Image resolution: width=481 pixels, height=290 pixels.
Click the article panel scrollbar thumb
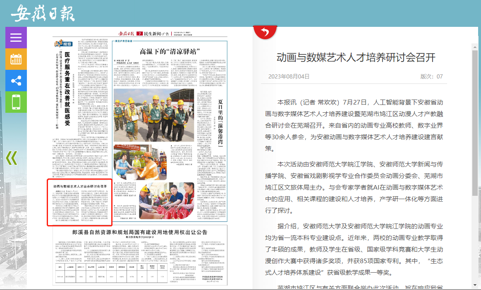pyautogui.click(x=475, y=123)
